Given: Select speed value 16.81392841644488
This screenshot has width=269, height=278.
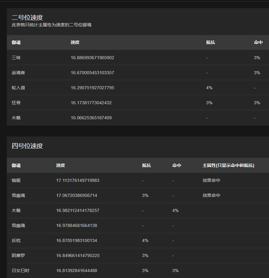Looking at the screenshot, I should [77, 270].
